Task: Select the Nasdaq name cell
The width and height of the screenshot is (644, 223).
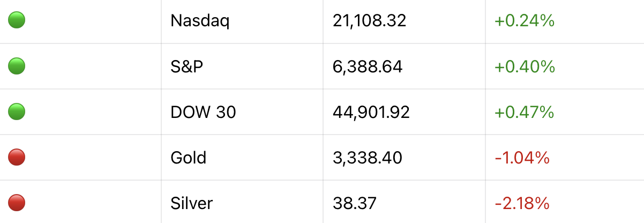Action: pyautogui.click(x=200, y=21)
